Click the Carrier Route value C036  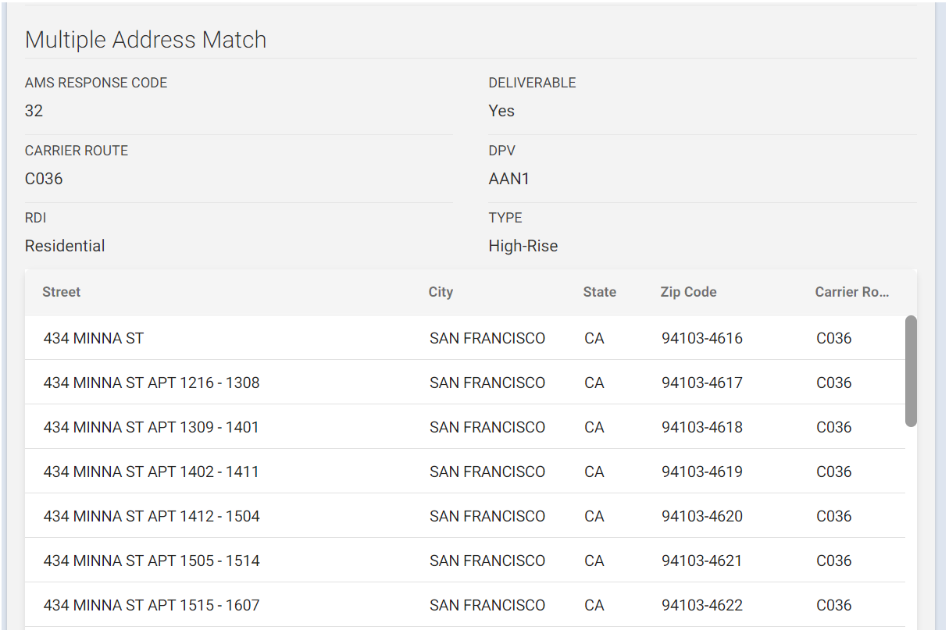[x=44, y=179]
